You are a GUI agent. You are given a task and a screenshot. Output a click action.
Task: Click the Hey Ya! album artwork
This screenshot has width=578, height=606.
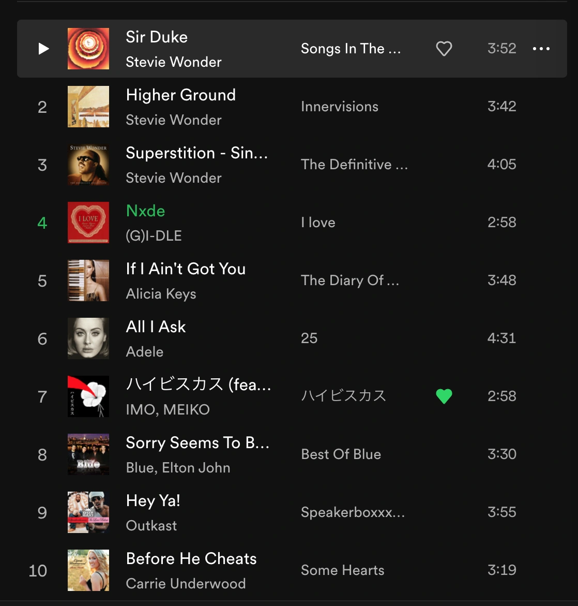click(x=88, y=512)
